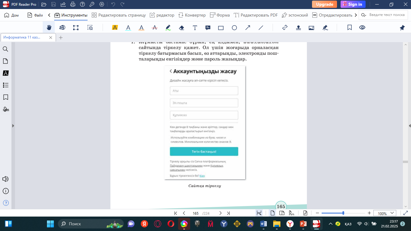Choose the content selection tool
The image size is (411, 231).
pyautogui.click(x=76, y=28)
